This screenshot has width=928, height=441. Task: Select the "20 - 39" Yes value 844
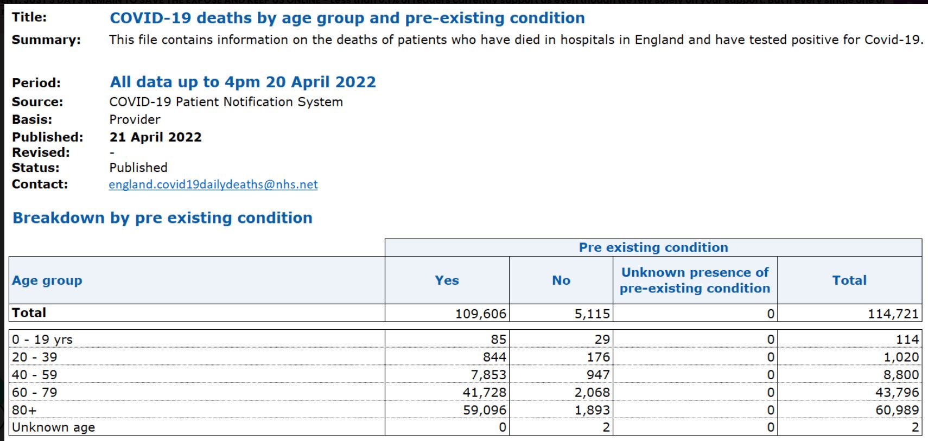point(494,357)
